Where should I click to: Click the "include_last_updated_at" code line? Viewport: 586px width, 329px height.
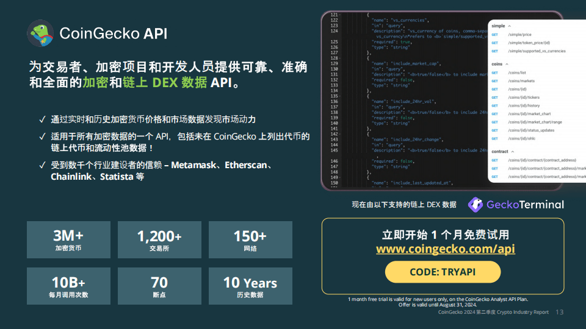coord(413,183)
